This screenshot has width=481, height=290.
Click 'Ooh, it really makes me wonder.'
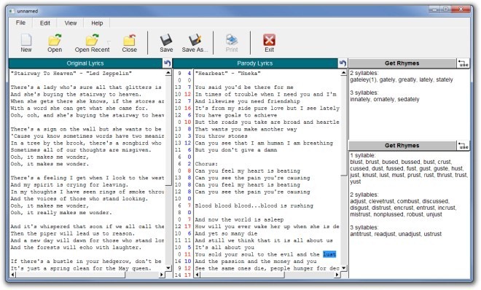[x=61, y=213]
